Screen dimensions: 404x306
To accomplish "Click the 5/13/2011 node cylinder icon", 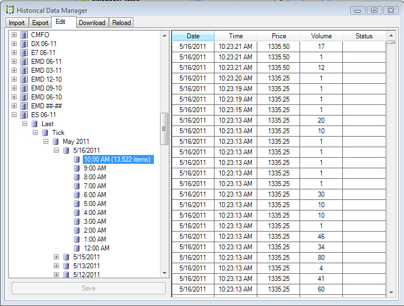I will (66, 266).
